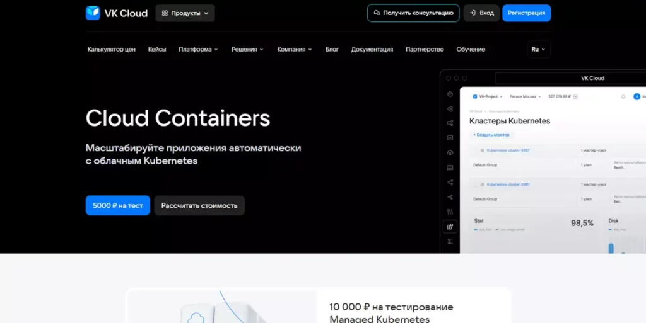
Task: Open the Блог section
Action: pos(332,49)
